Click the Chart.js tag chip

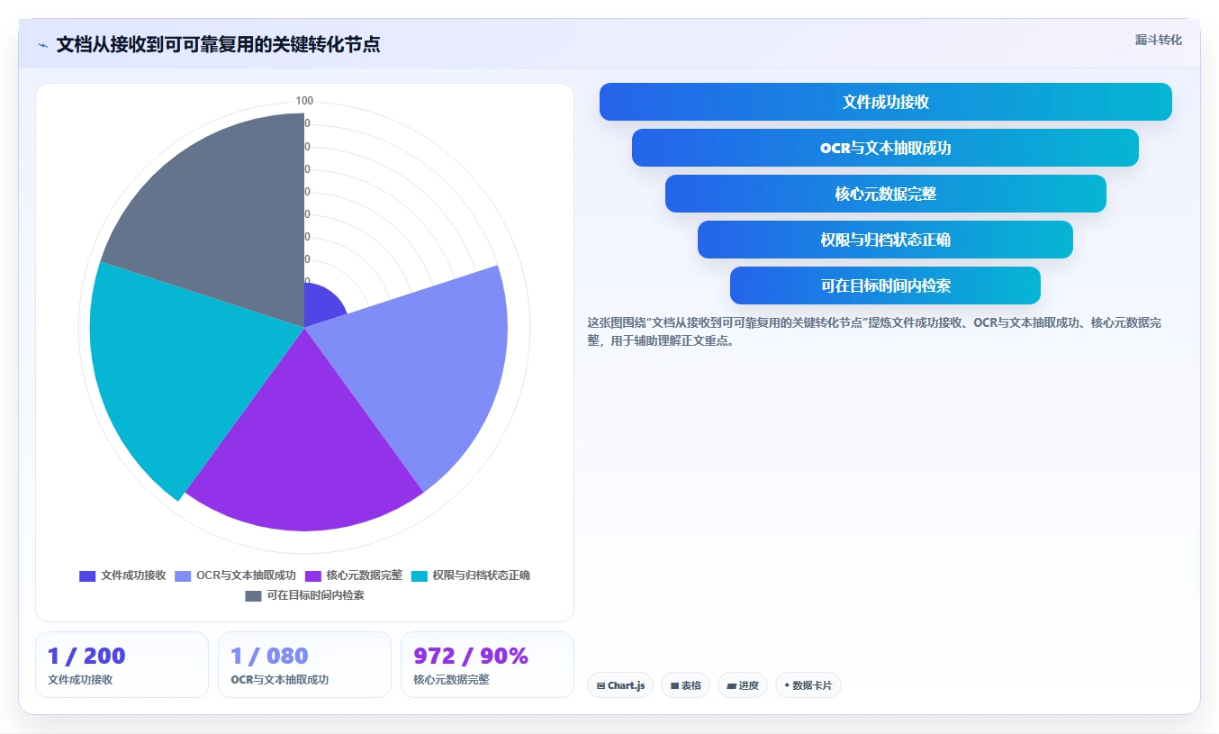(x=620, y=685)
